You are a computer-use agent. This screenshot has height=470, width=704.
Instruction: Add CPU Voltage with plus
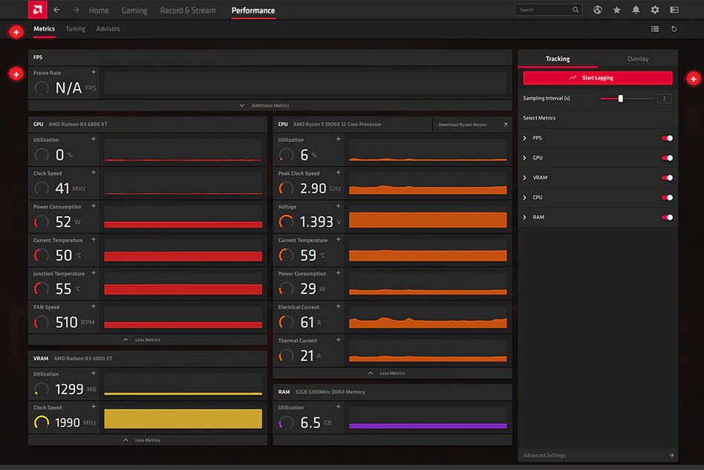tap(338, 206)
